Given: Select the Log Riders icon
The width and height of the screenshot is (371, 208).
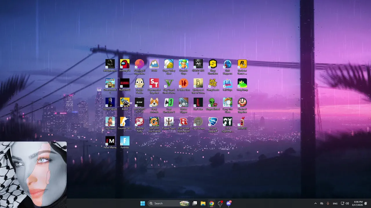Looking at the screenshot, I should pyautogui.click(x=110, y=123).
